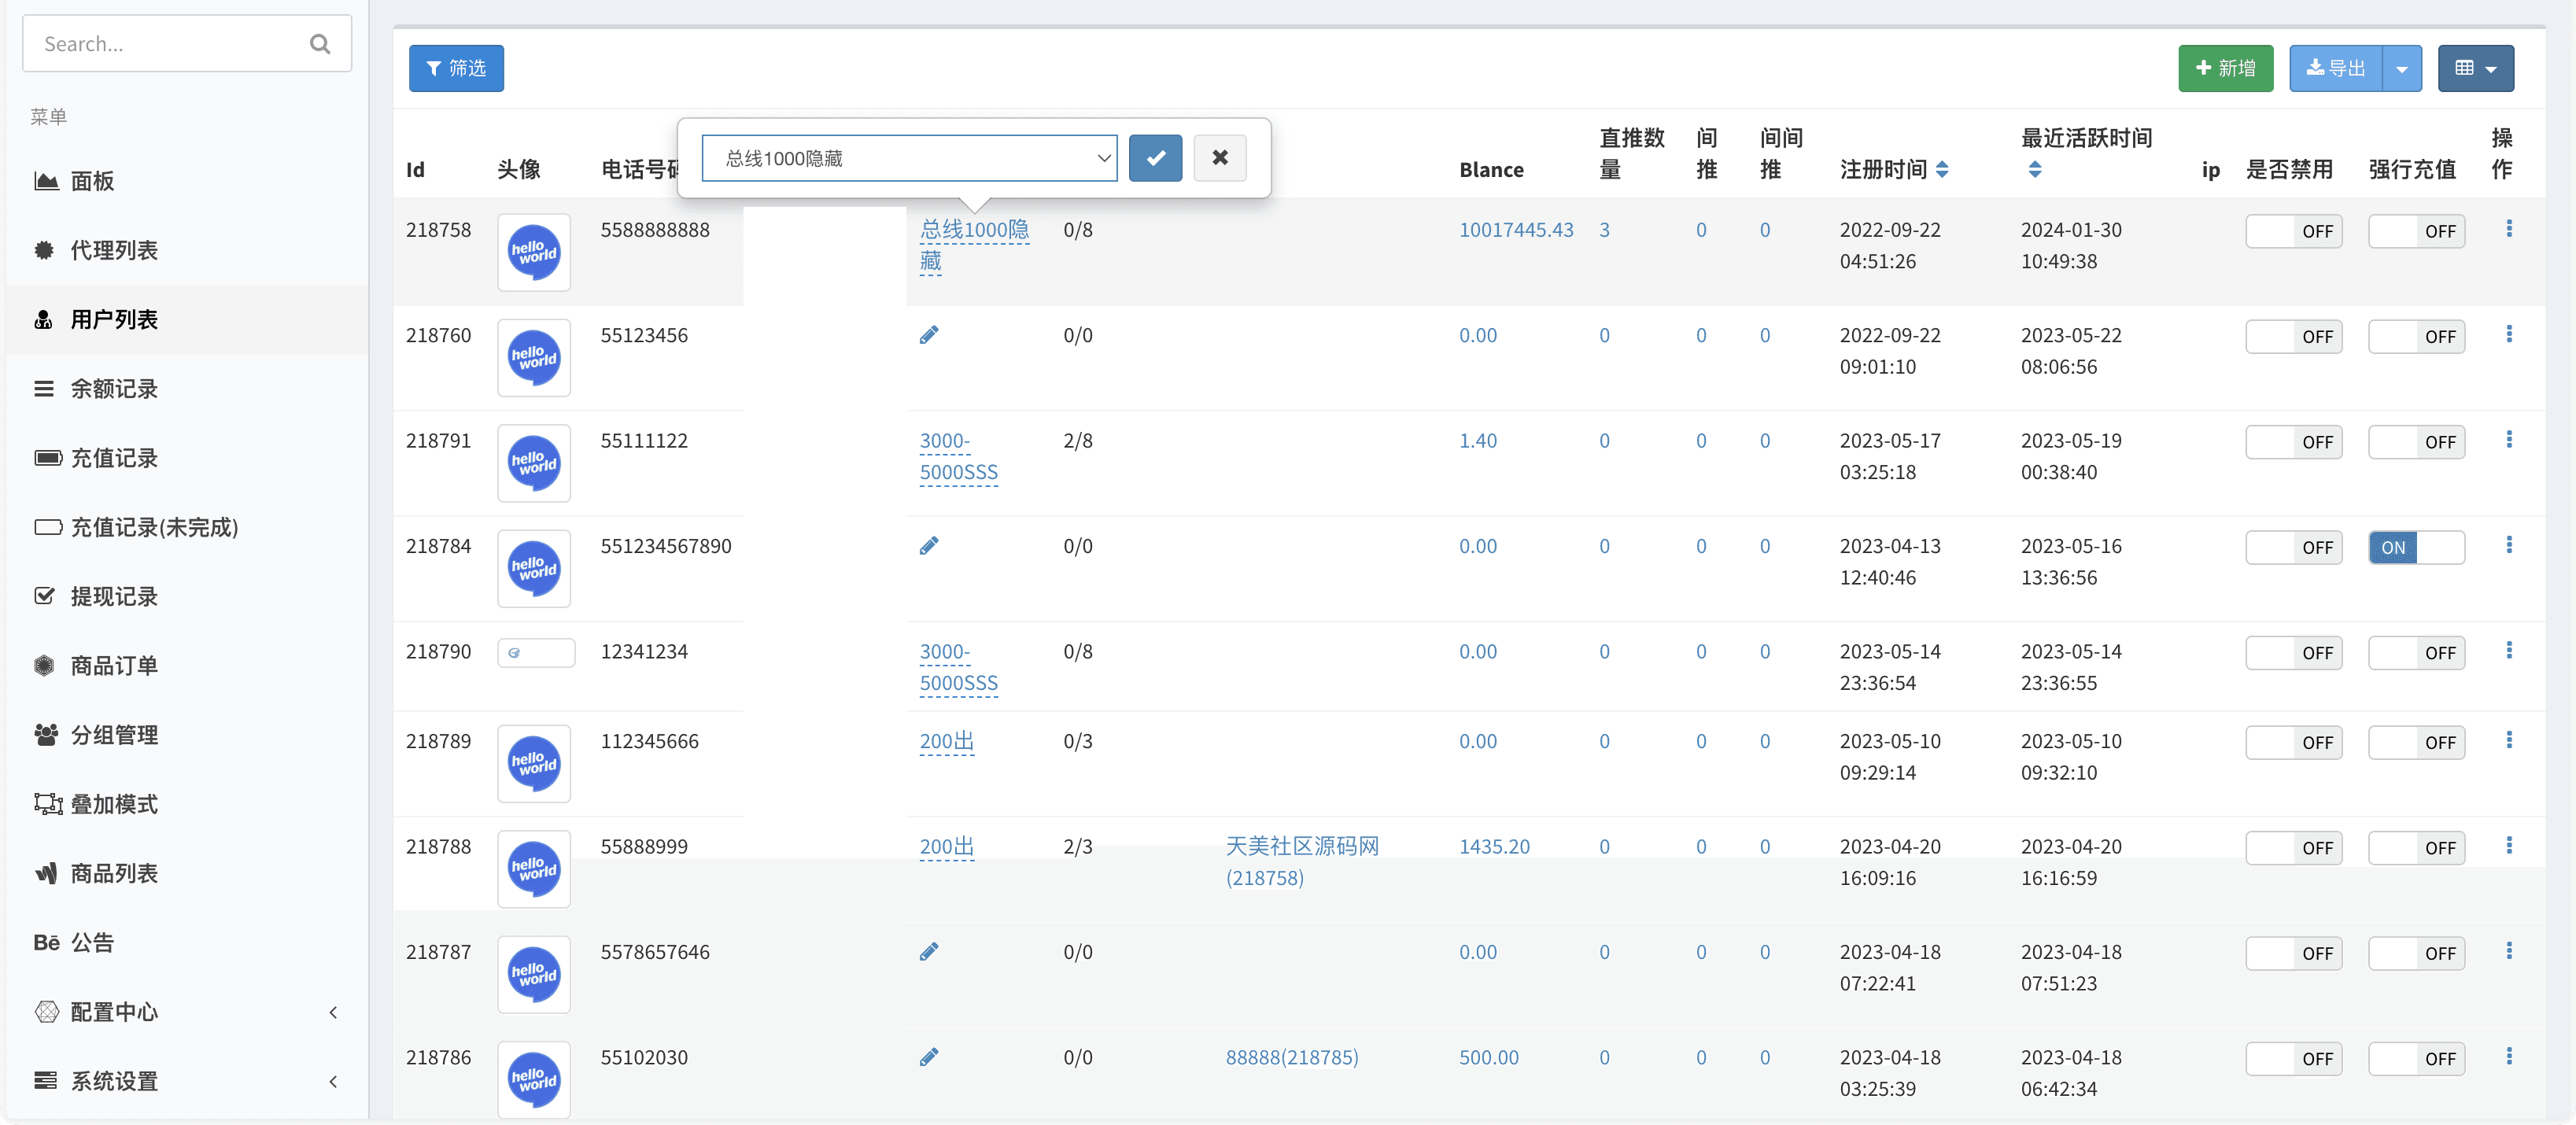Cancel the inline edit with the X button
This screenshot has height=1125, width=2576.
pyautogui.click(x=1219, y=158)
